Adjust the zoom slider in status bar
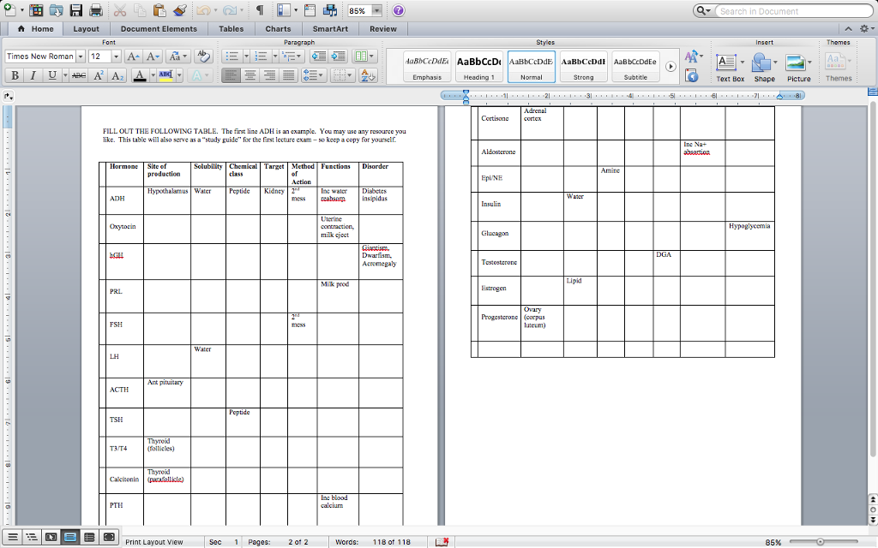The image size is (878, 548). 821,541
